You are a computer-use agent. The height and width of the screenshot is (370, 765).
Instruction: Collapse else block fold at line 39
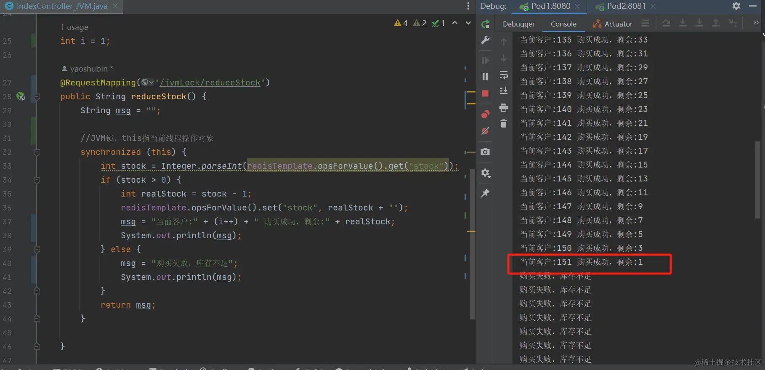[x=37, y=250]
